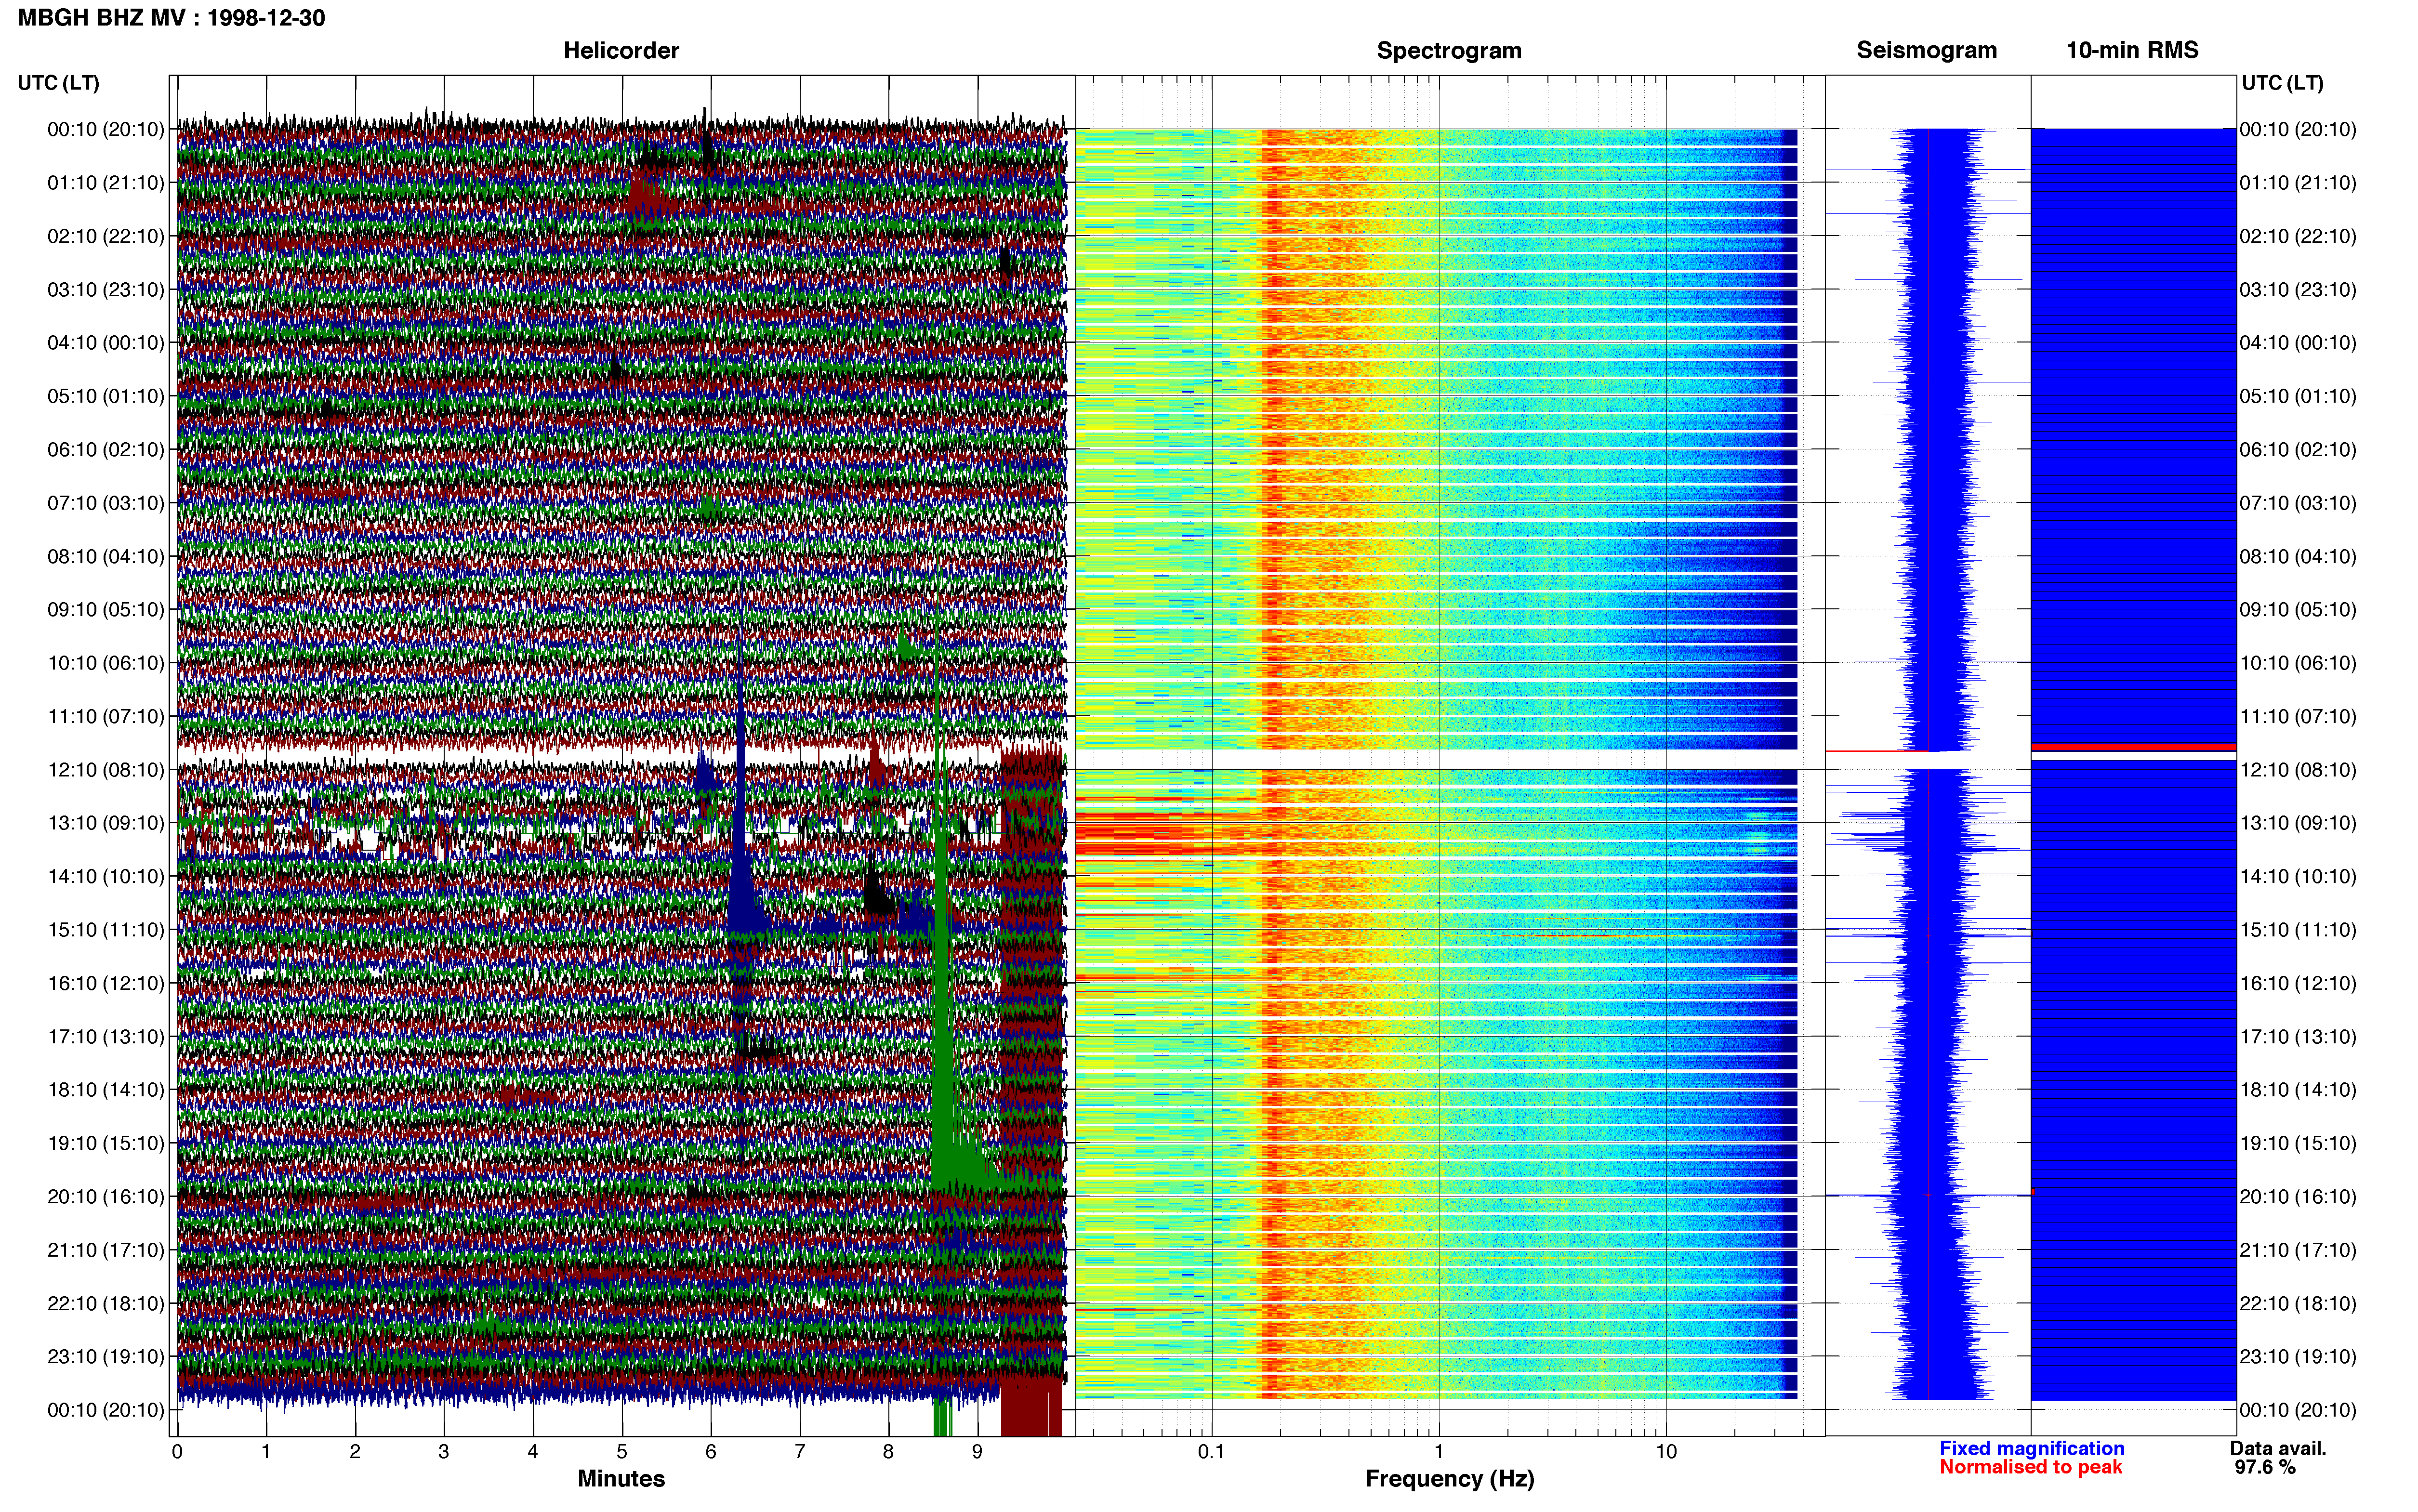Click left time label '04:10 (00:10)'
This screenshot has width=2418, height=1512.
tap(106, 343)
